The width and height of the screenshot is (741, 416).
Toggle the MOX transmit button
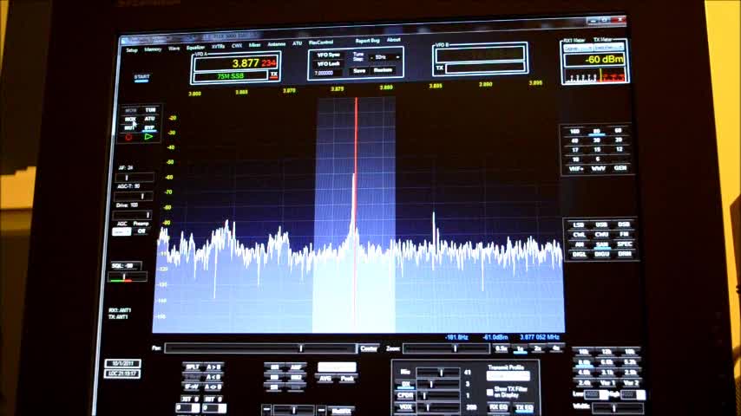click(x=130, y=119)
